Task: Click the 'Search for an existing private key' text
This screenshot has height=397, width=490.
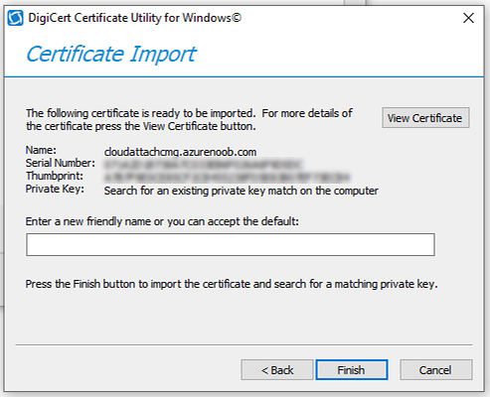Action: click(x=241, y=191)
